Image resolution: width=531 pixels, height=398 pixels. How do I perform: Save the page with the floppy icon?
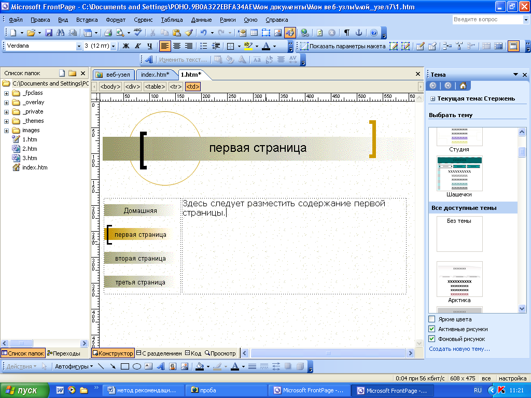[49, 33]
